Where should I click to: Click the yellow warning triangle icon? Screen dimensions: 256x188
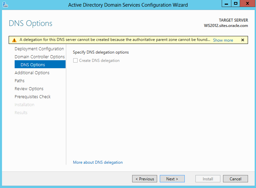[14, 40]
